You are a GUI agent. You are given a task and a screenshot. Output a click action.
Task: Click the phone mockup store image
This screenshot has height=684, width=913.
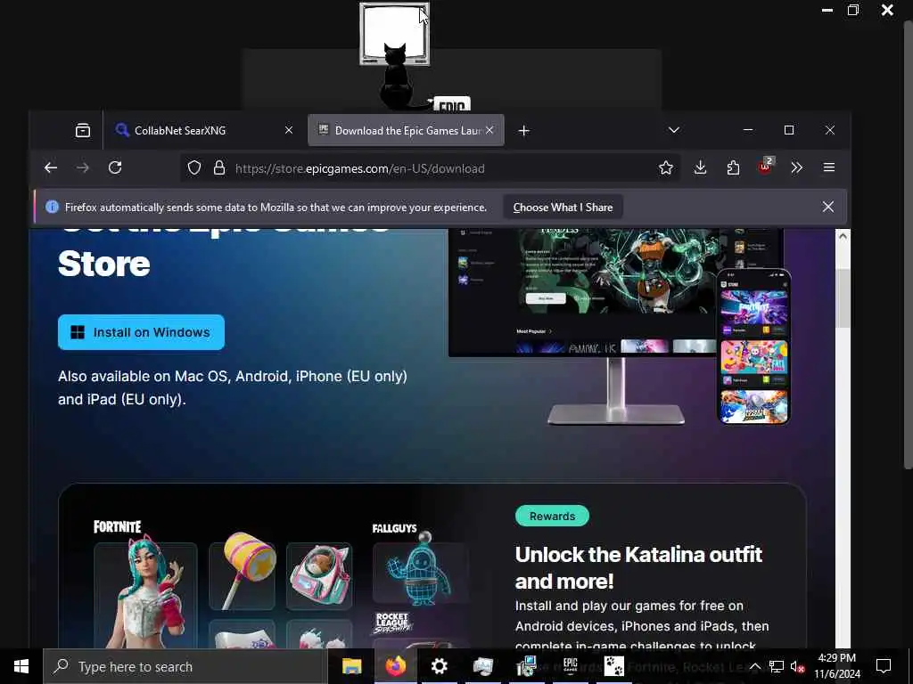pos(753,346)
